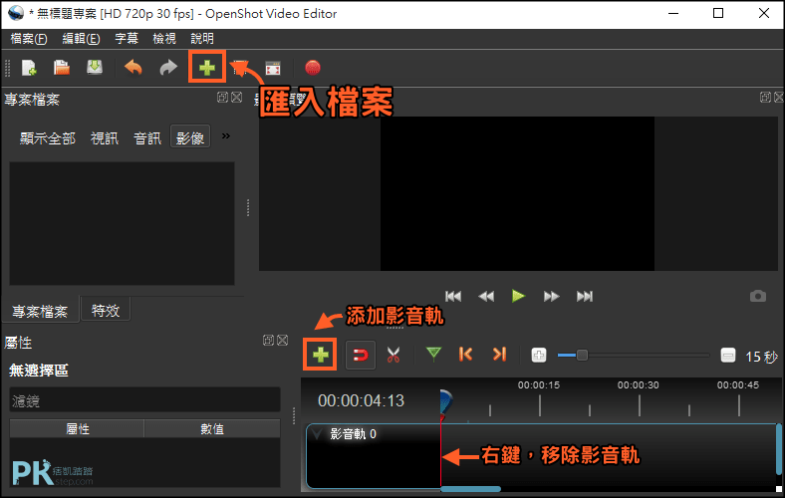The height and width of the screenshot is (498, 785).
Task: Show all files with 顯示全部 filter
Action: (48, 138)
